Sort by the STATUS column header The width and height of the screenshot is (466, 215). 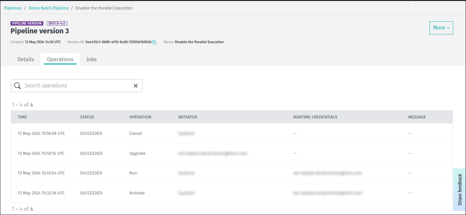[x=86, y=117]
